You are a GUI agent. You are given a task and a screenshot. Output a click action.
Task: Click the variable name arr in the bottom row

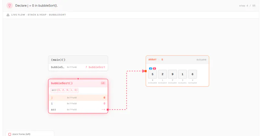pyautogui.click(x=53, y=109)
